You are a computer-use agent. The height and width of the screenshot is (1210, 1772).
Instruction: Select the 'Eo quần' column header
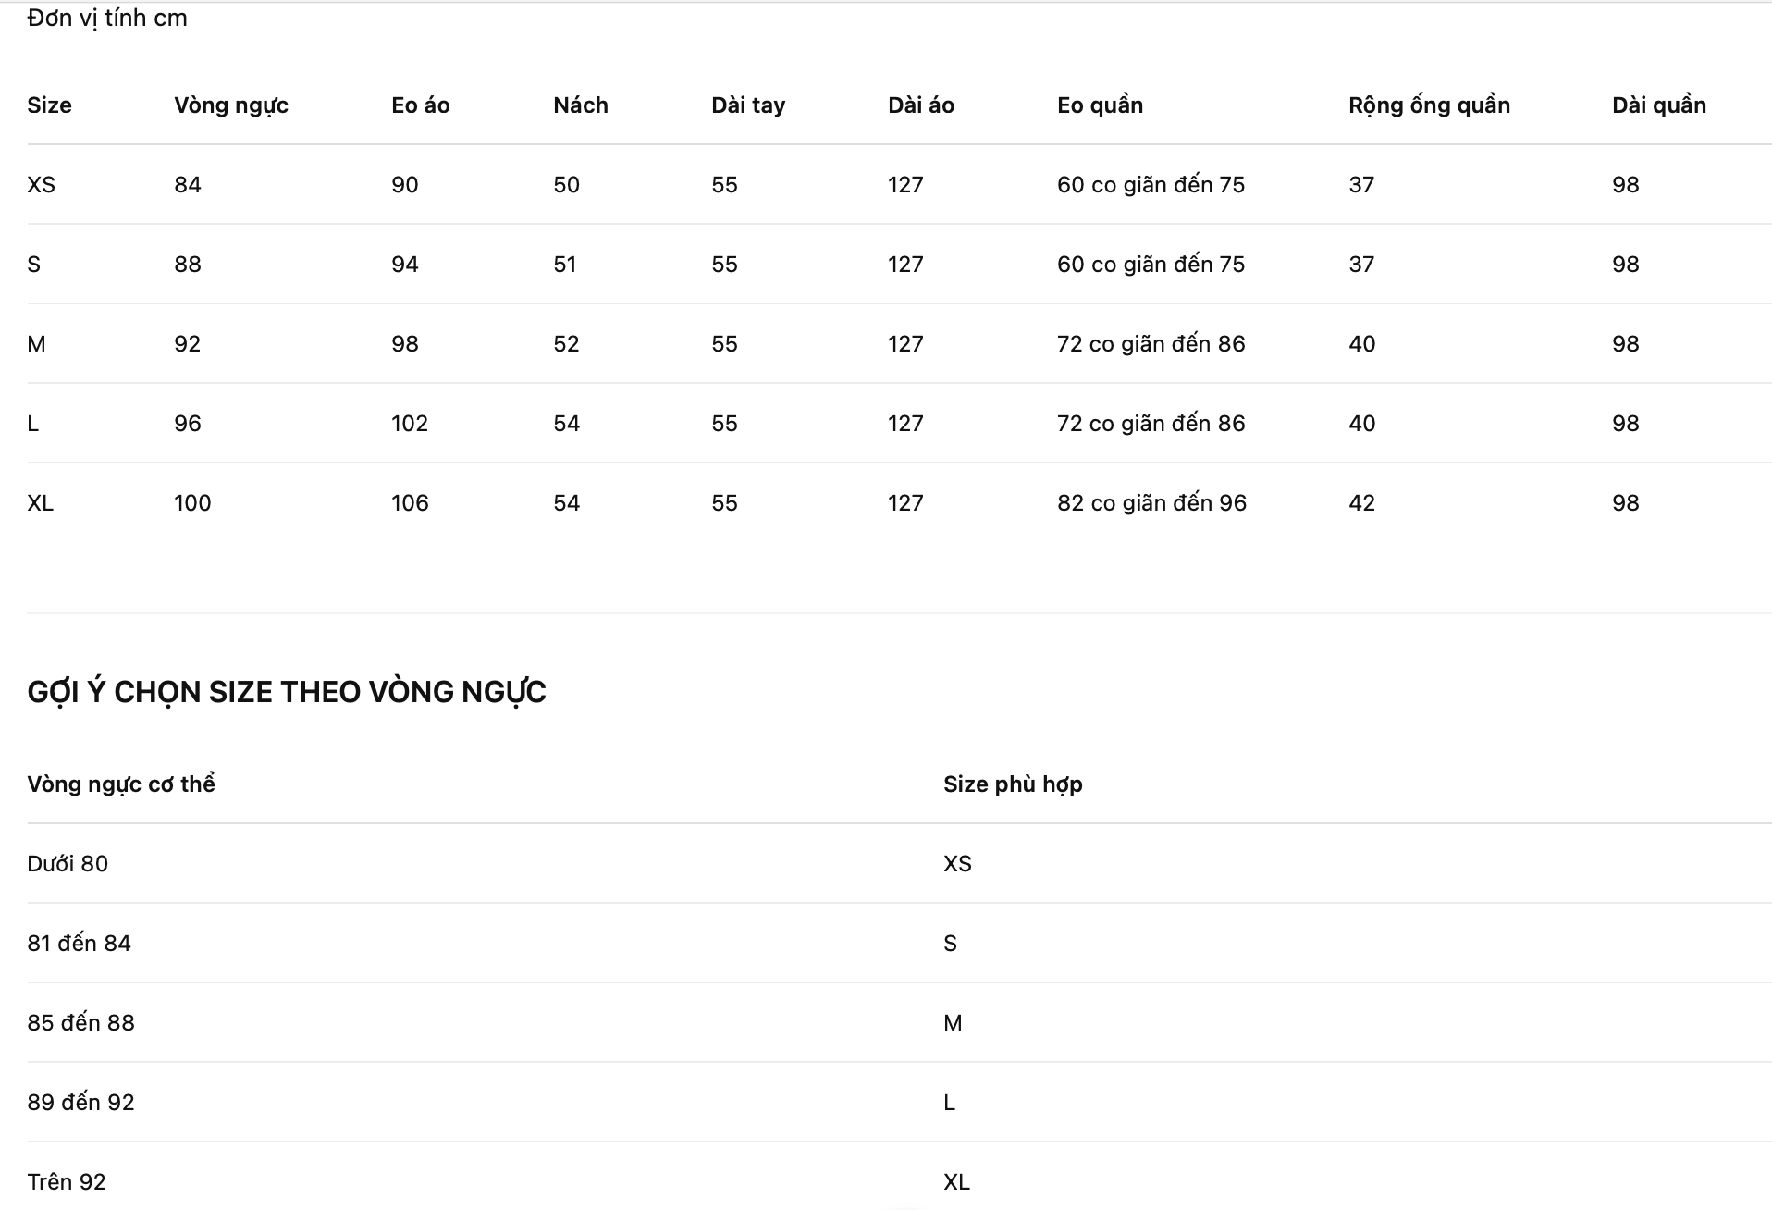click(x=1100, y=105)
